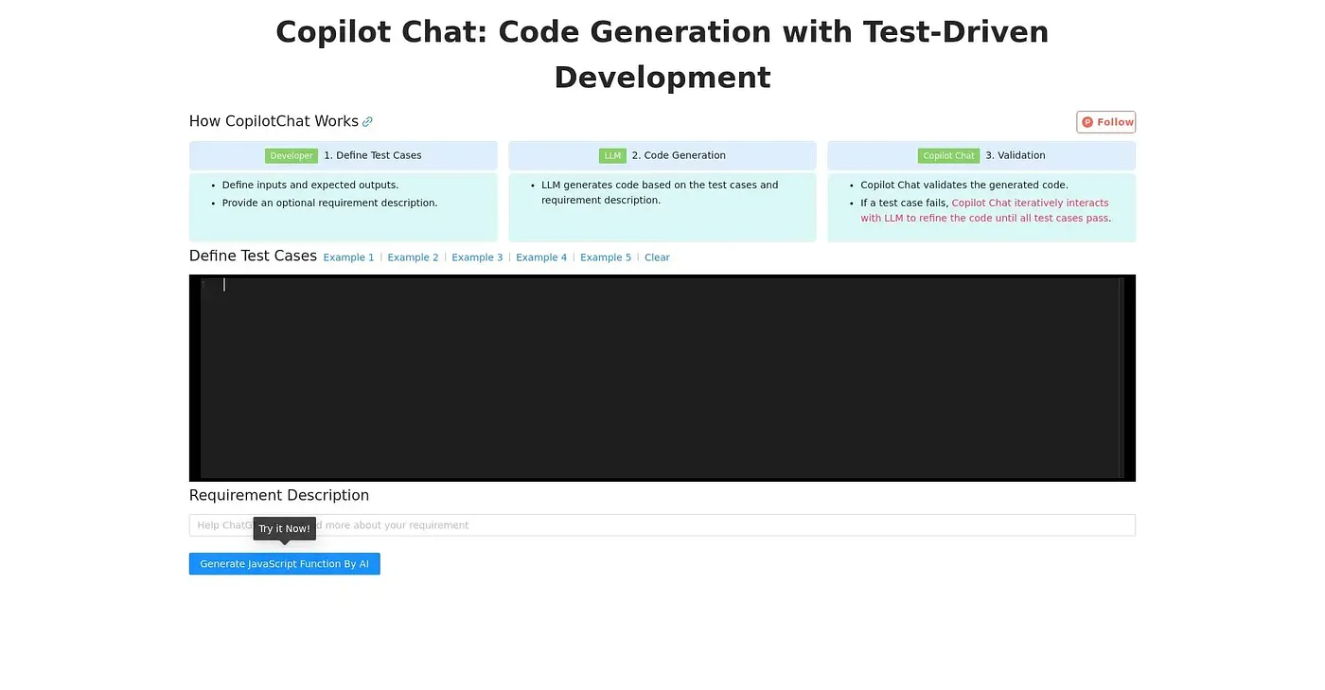Click the Follow button
Viewport: 1325px width, 690px height.
point(1105,122)
